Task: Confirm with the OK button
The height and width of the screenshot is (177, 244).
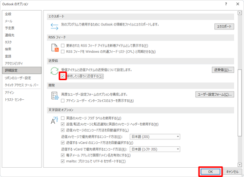Action: coord(210,172)
